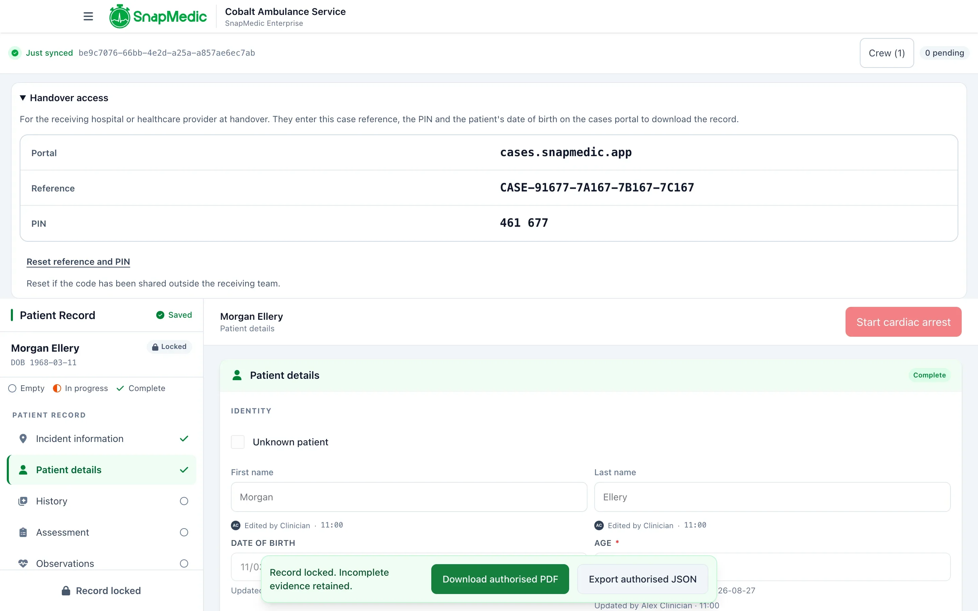Click the AC avatar under First name
978x611 pixels.
[x=236, y=525]
